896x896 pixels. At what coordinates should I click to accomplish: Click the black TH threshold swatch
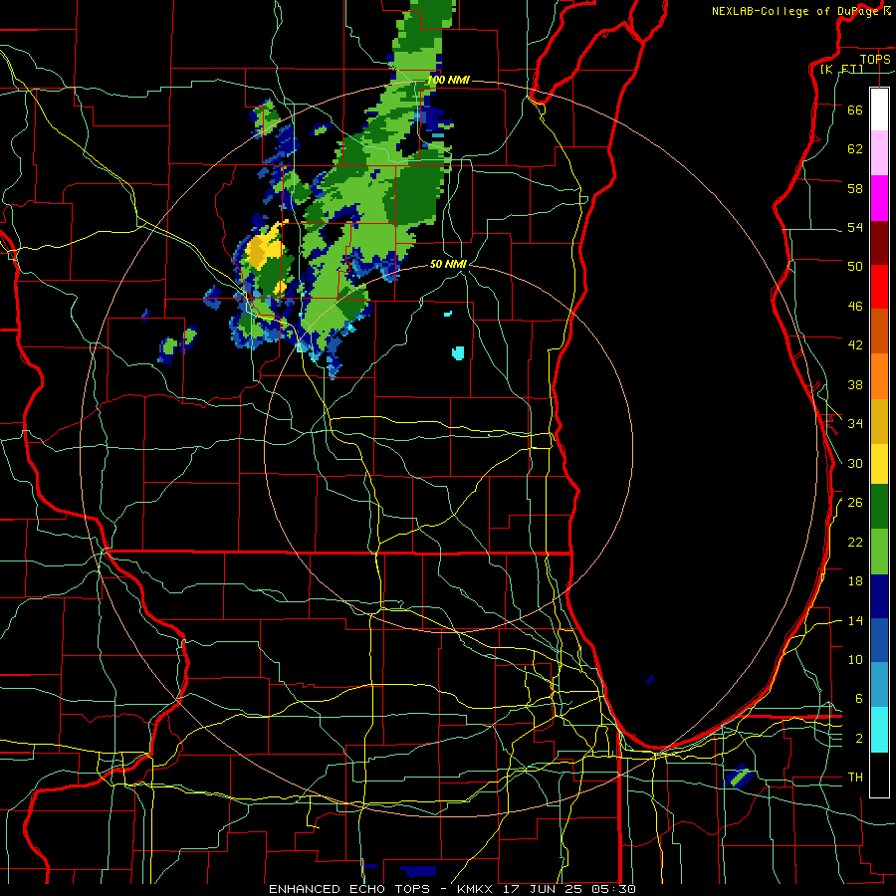(879, 775)
